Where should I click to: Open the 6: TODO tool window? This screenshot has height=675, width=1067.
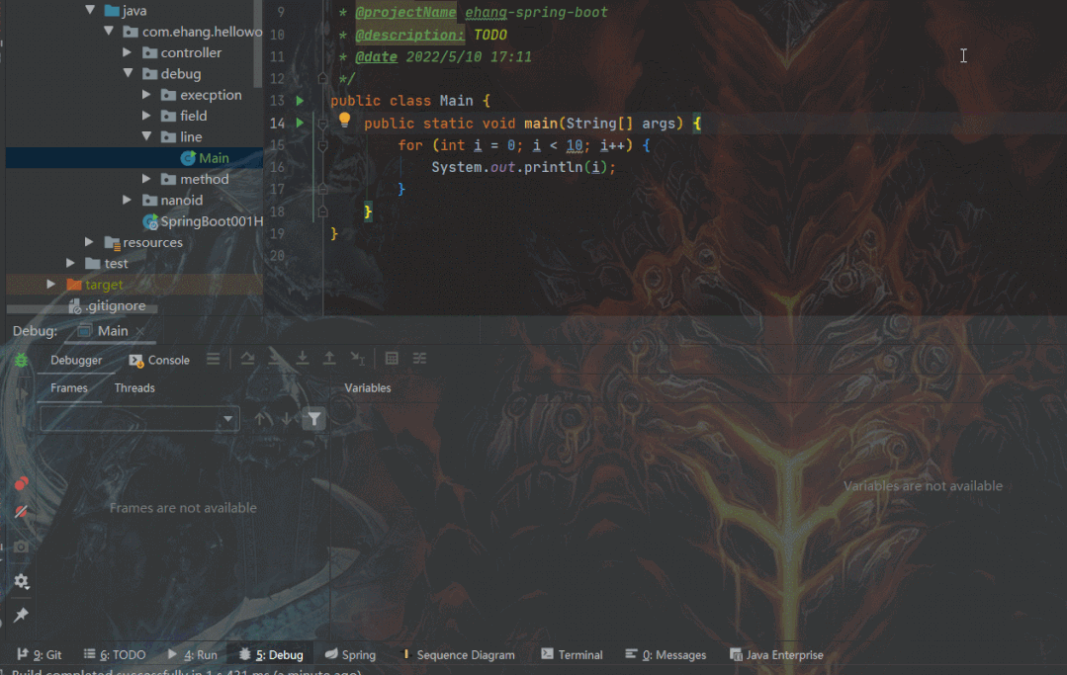click(115, 654)
